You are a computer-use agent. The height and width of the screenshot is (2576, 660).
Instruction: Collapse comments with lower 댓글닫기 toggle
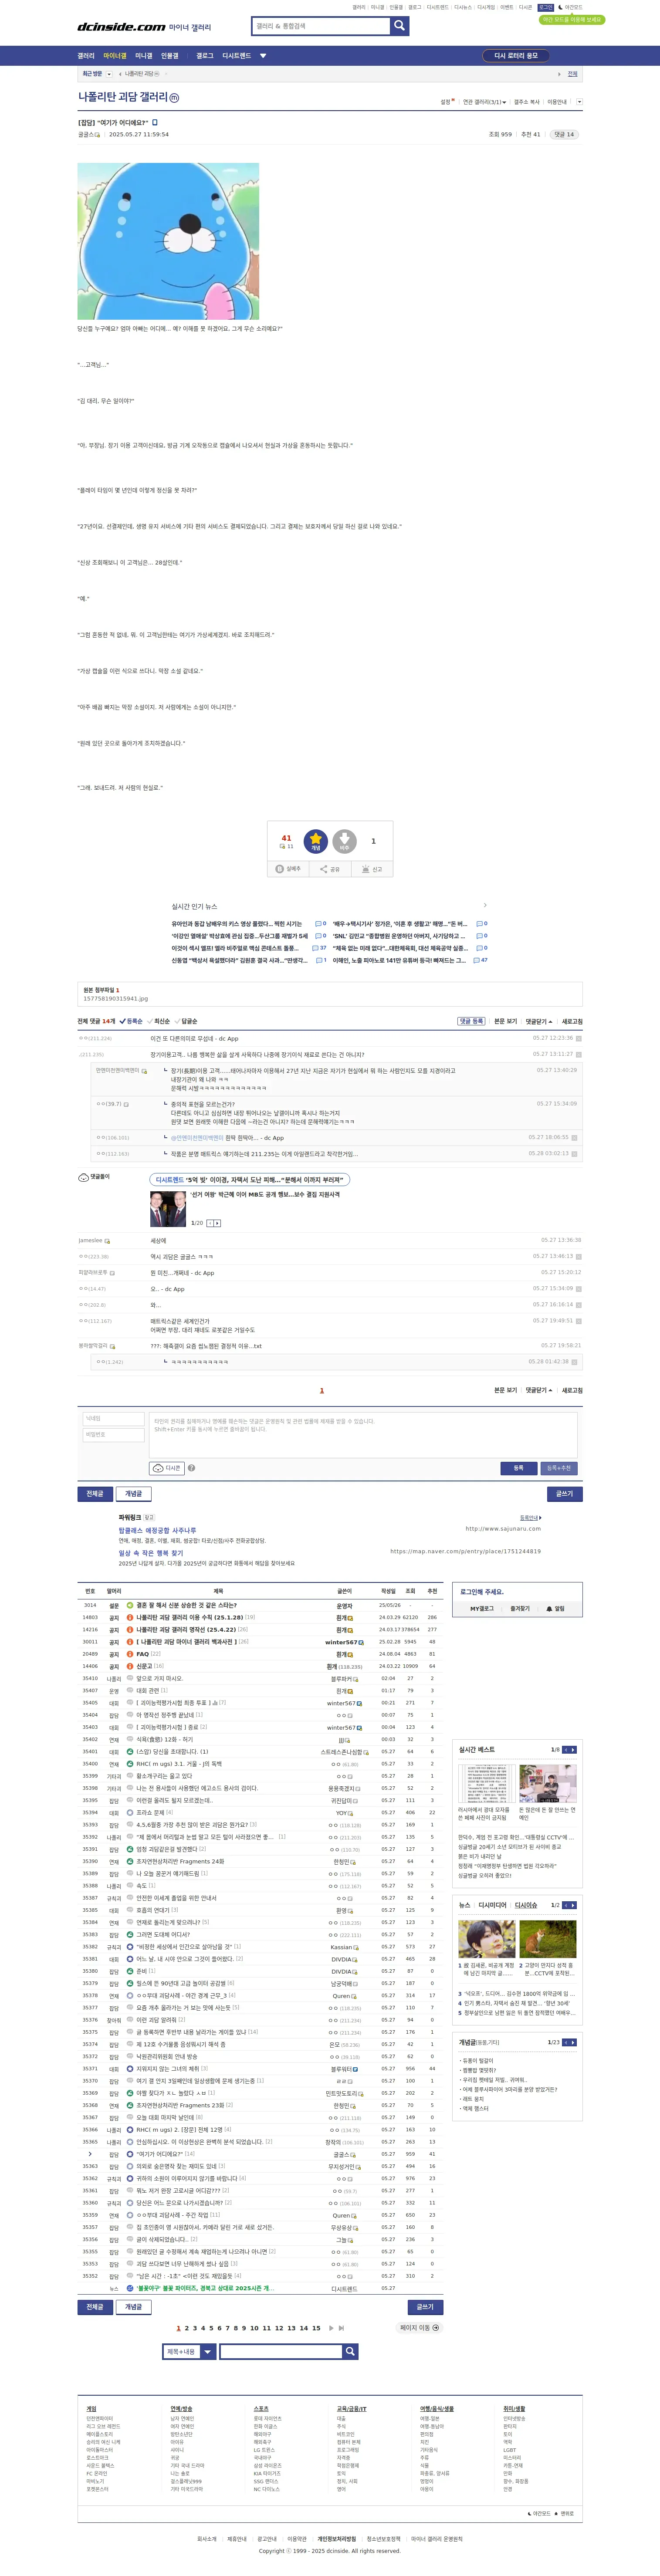pos(538,1390)
